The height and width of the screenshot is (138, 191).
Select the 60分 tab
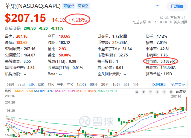click(94, 84)
